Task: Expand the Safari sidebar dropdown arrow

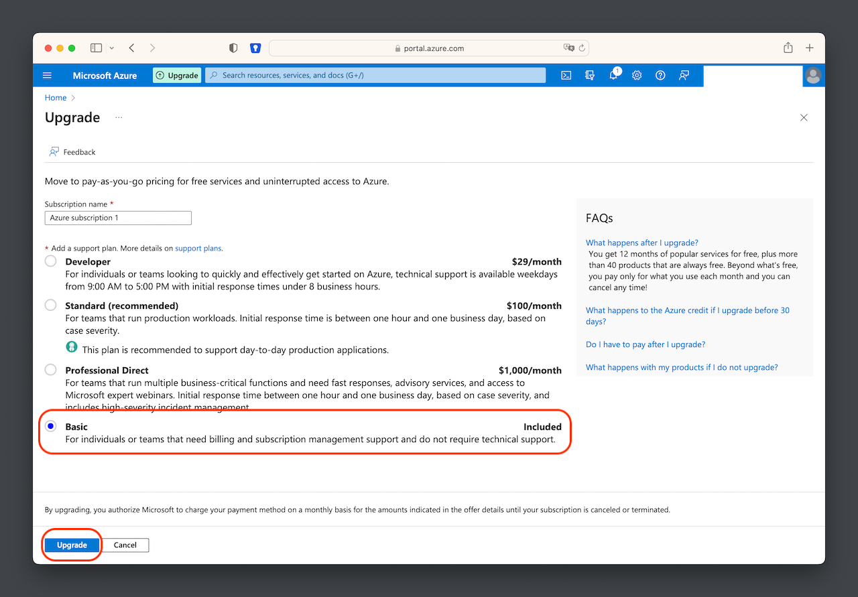Action: coord(111,48)
